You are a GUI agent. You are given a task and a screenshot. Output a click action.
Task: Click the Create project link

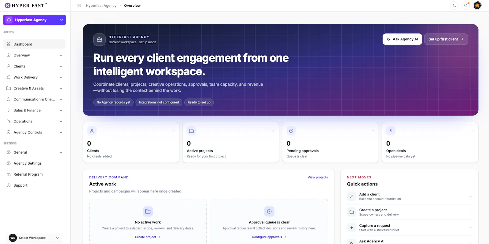[148, 237]
